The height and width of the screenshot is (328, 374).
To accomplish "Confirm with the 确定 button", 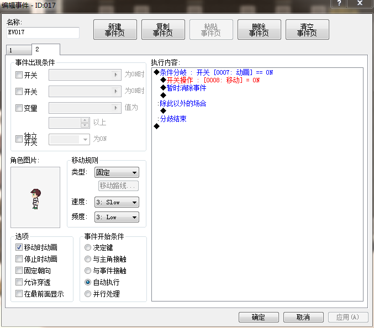I will click(x=259, y=317).
